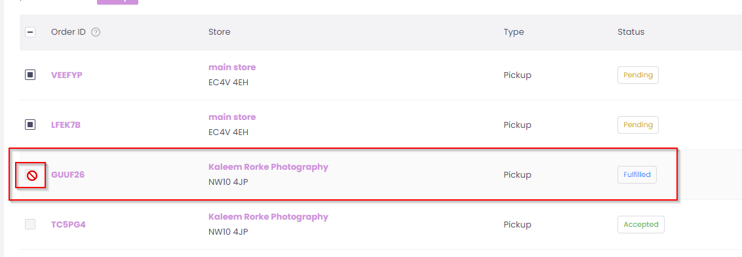Click the Accepted status badge

[x=641, y=224]
